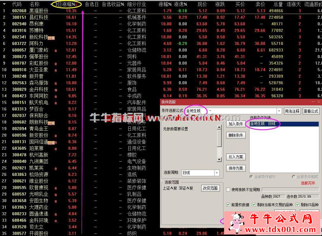Click 查看公式 button

[x=311, y=111]
